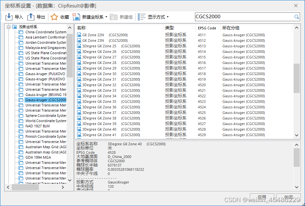Viewport: 305px width, 206px height.
Task: Click the Sphere Coordinate System folder icon
Action: (21, 116)
